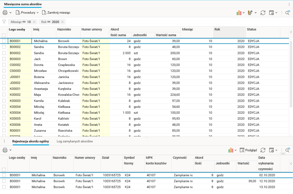Click the Zamknij miesiąc button
The width and height of the screenshot is (293, 194).
pos(56,13)
